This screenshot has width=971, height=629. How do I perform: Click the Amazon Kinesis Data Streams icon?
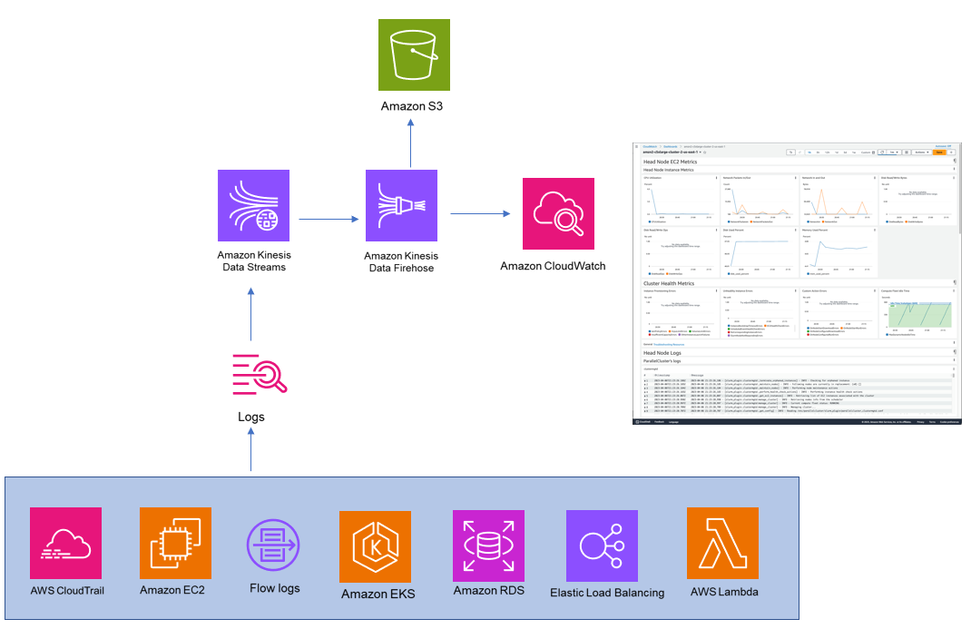click(x=254, y=206)
